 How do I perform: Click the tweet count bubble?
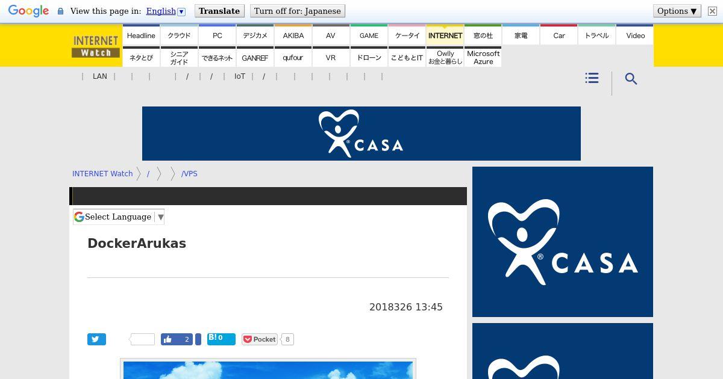point(142,339)
